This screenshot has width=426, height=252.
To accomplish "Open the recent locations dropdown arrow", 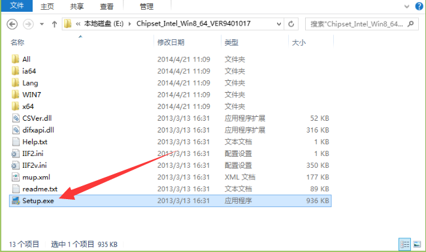I will (42, 24).
